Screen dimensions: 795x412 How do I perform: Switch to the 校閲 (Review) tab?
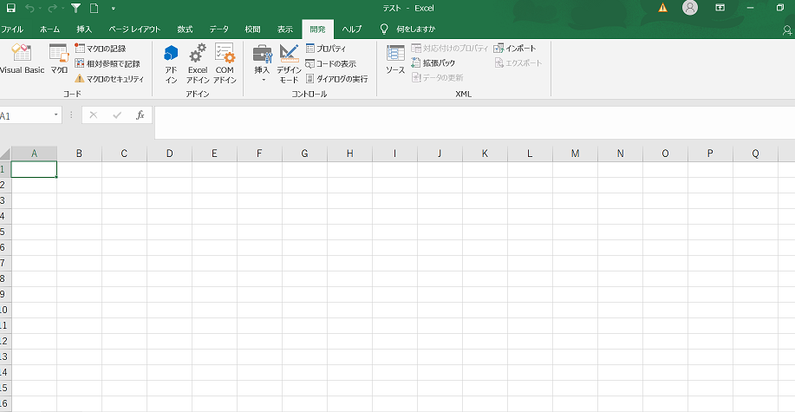coord(253,29)
